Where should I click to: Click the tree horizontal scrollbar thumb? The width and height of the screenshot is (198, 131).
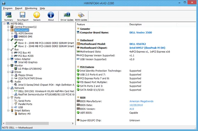point(27,123)
